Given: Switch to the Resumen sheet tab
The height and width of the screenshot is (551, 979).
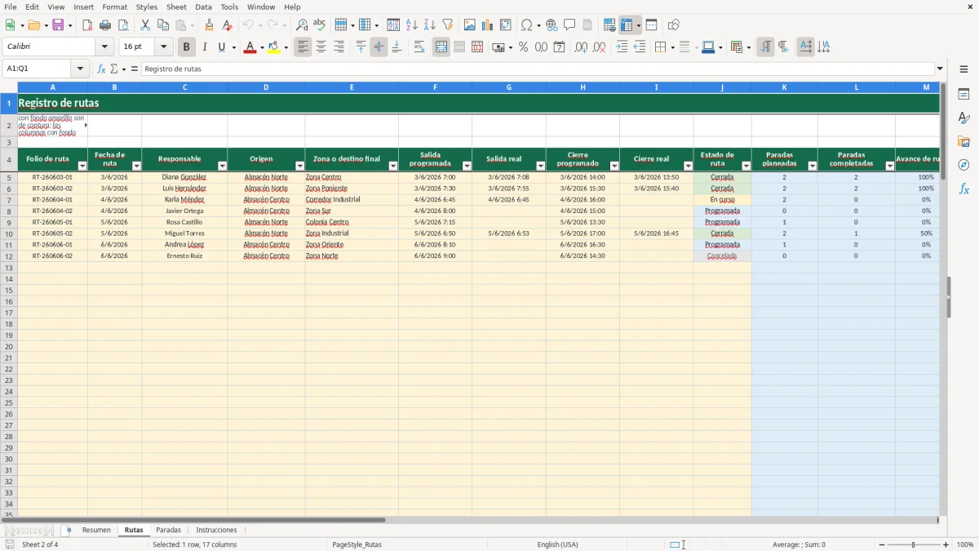Looking at the screenshot, I should click(x=96, y=530).
